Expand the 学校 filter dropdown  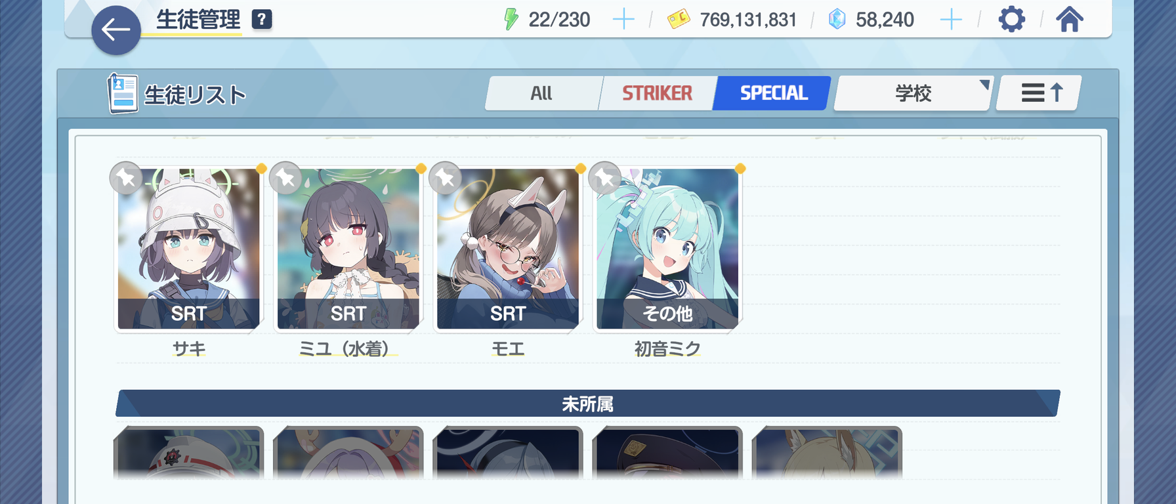913,93
